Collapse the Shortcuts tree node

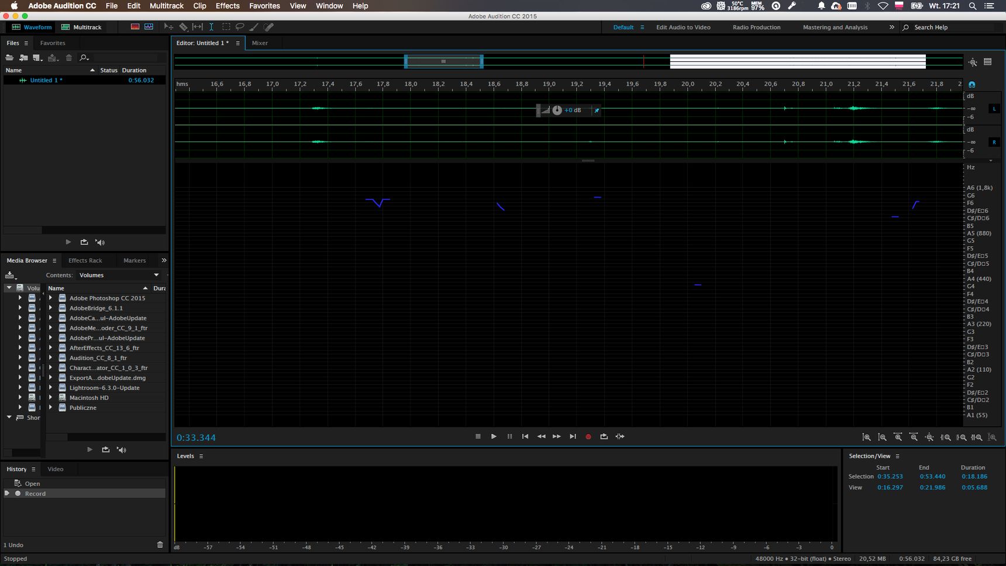tap(9, 417)
